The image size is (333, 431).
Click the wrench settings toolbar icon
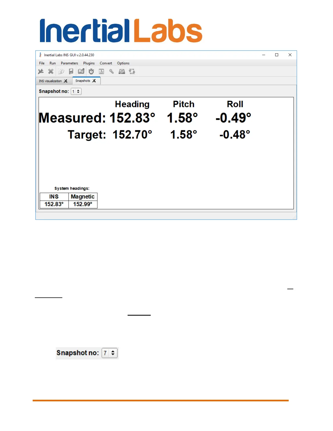(x=112, y=72)
